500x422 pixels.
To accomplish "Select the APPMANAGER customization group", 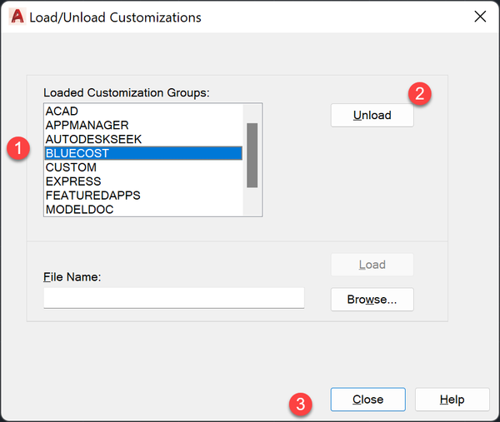I will click(87, 126).
